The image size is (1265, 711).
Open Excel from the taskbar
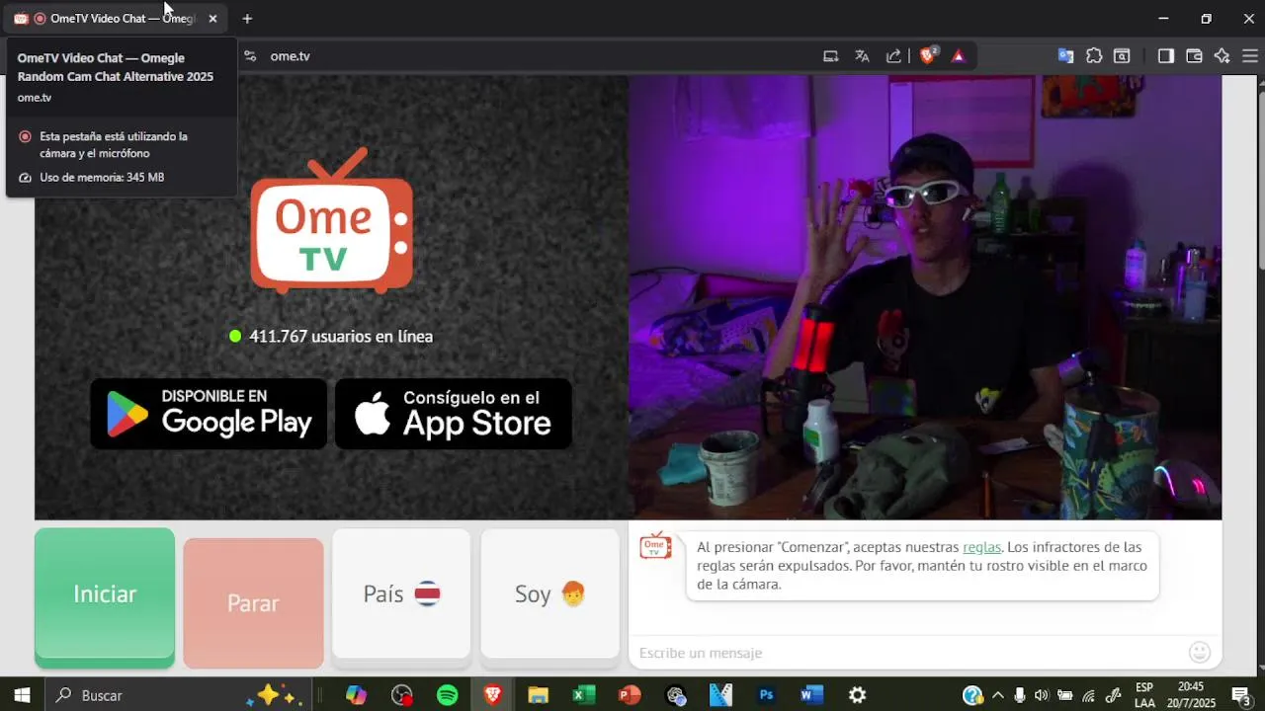pos(583,695)
